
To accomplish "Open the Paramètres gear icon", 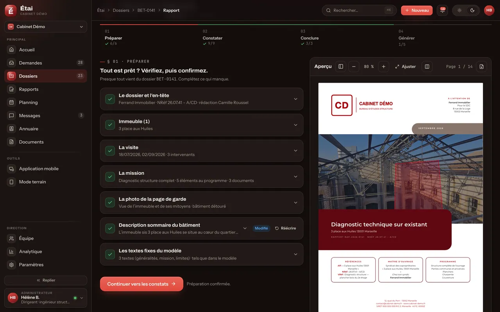I will point(12,265).
